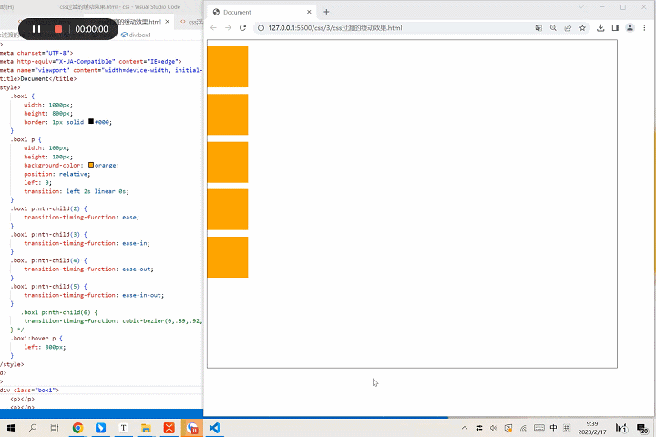Click the browser address bar URL
Image resolution: width=656 pixels, height=437 pixels.
(x=334, y=28)
